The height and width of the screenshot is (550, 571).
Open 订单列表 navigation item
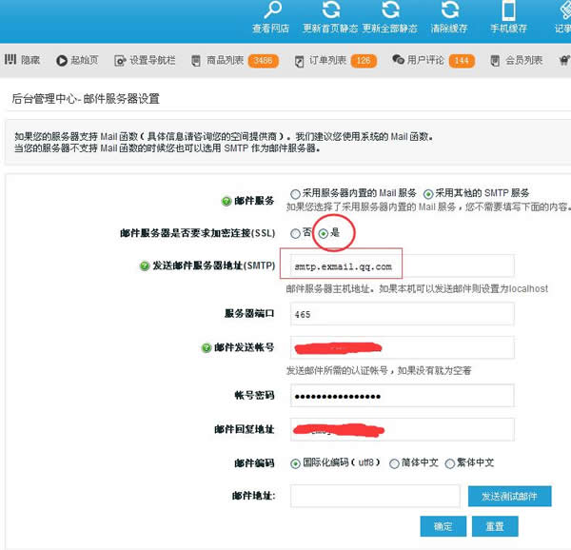[x=327, y=60]
